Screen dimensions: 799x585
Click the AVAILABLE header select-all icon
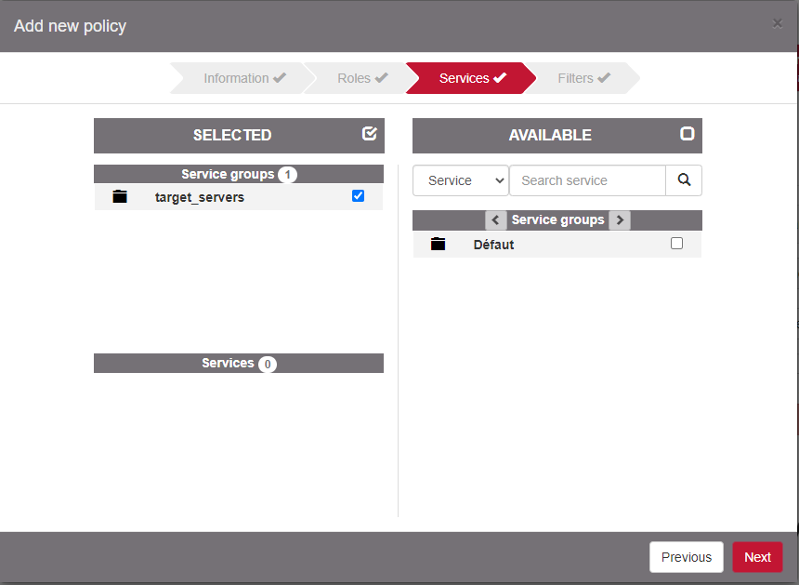coord(688,134)
